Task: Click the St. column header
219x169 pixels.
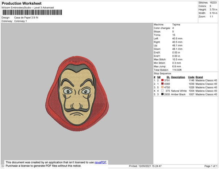Action: point(168,77)
